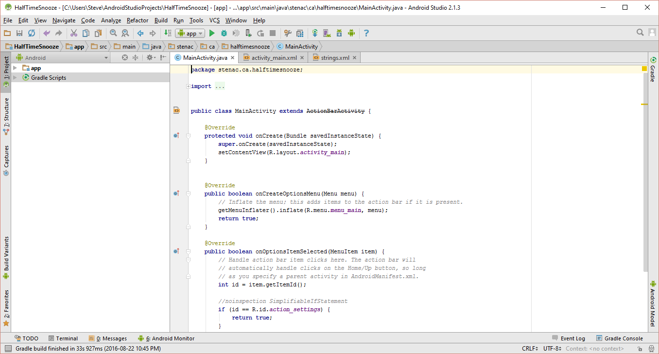Screen dimensions: 659x354
Task: Expand the Gradle Scripts tree node
Action: point(15,78)
